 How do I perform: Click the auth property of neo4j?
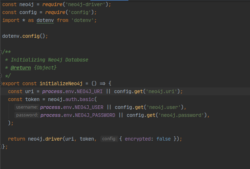[x=71, y=100]
